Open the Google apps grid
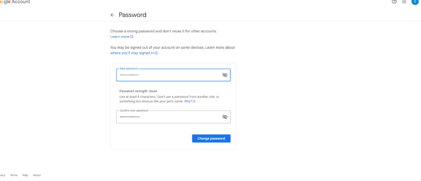 404,2
